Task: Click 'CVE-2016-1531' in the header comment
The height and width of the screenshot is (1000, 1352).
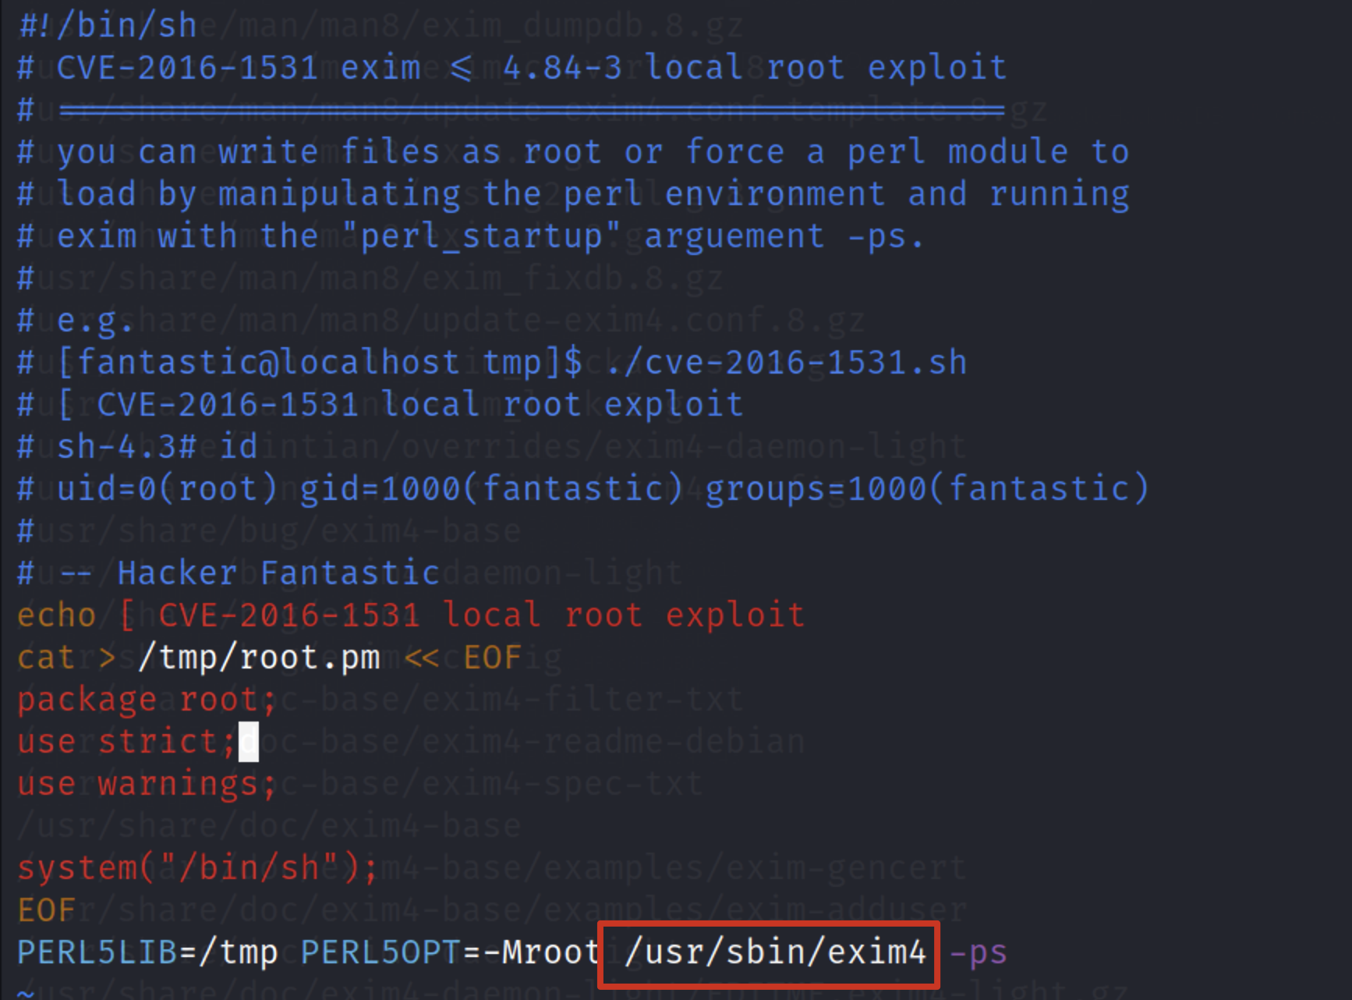Action: tap(187, 68)
